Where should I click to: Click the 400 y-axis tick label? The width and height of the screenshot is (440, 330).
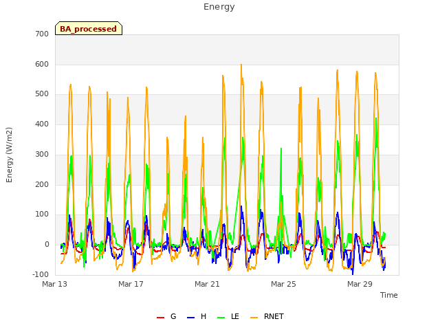pyautogui.click(x=42, y=124)
